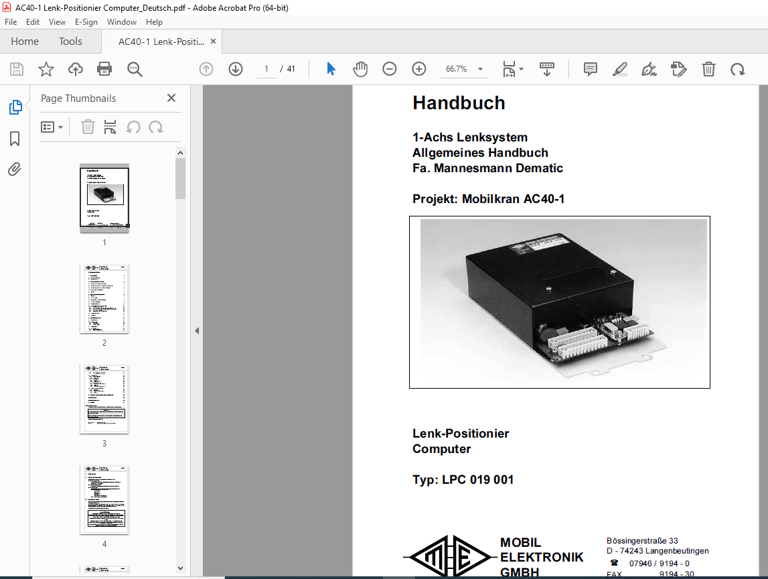Click thumbnail scrollbar up arrow
The height and width of the screenshot is (579, 768).
coord(180,153)
